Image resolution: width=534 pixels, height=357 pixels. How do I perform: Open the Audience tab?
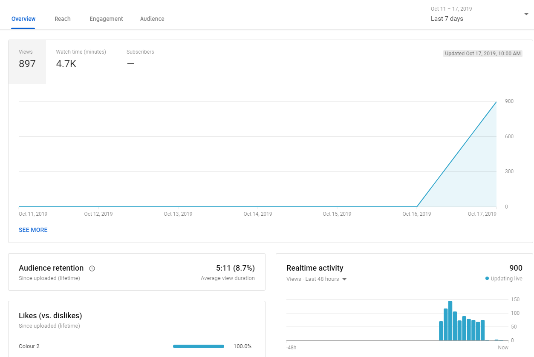tap(152, 19)
